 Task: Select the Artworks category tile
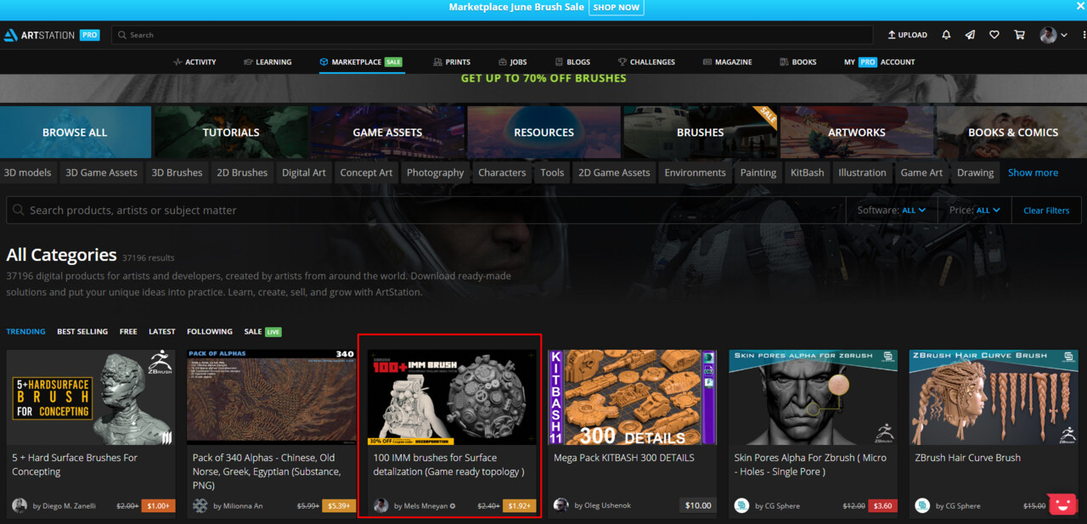pos(857,132)
